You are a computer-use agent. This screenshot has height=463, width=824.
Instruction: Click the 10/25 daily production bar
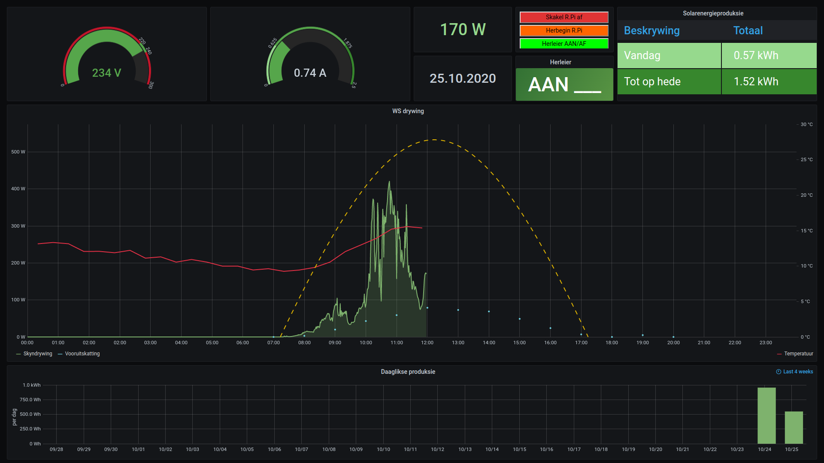click(794, 427)
